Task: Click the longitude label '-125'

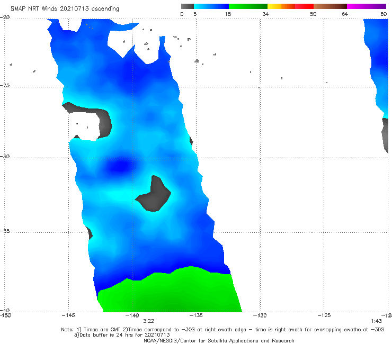Action: (x=324, y=315)
